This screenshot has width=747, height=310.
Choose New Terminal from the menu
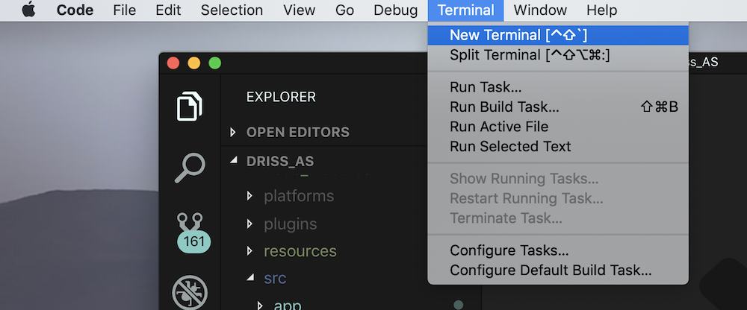pos(558,35)
